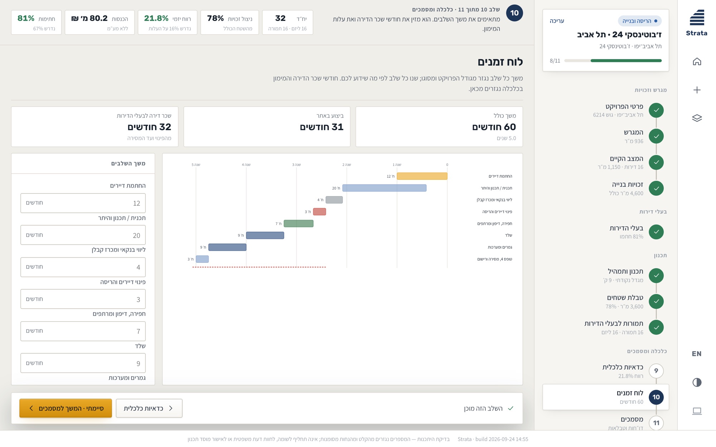
Task: Edit ליווי בנקאי ומכרז קבלן months field
Action: (x=83, y=267)
